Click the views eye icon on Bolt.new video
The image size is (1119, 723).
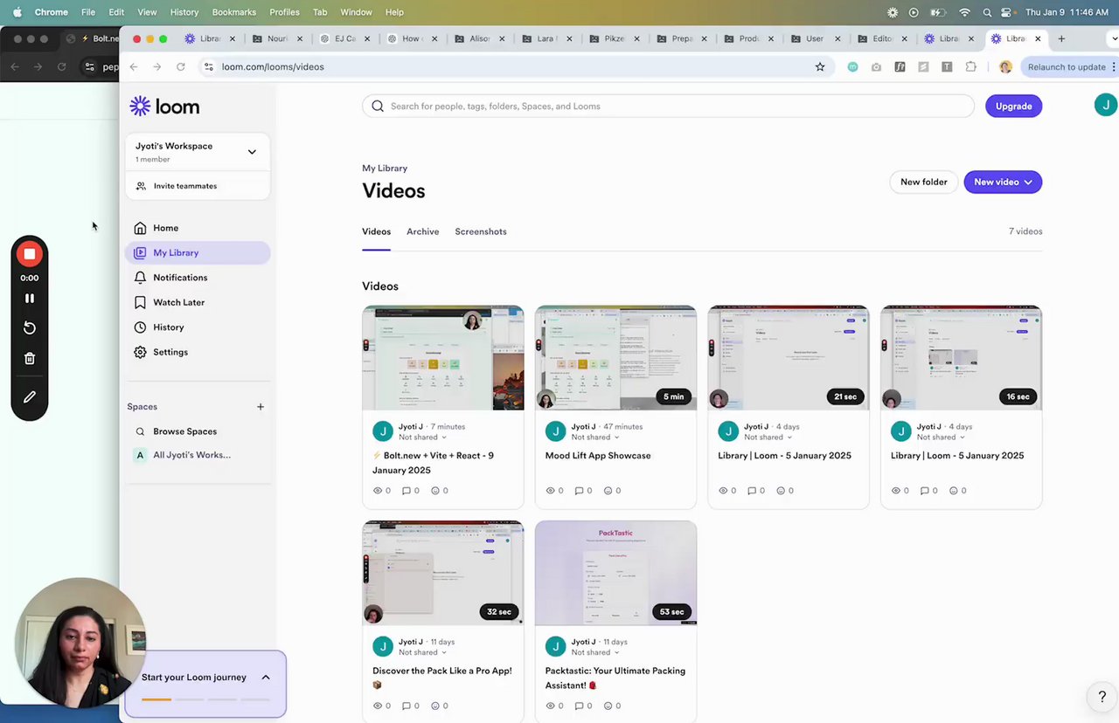378,491
